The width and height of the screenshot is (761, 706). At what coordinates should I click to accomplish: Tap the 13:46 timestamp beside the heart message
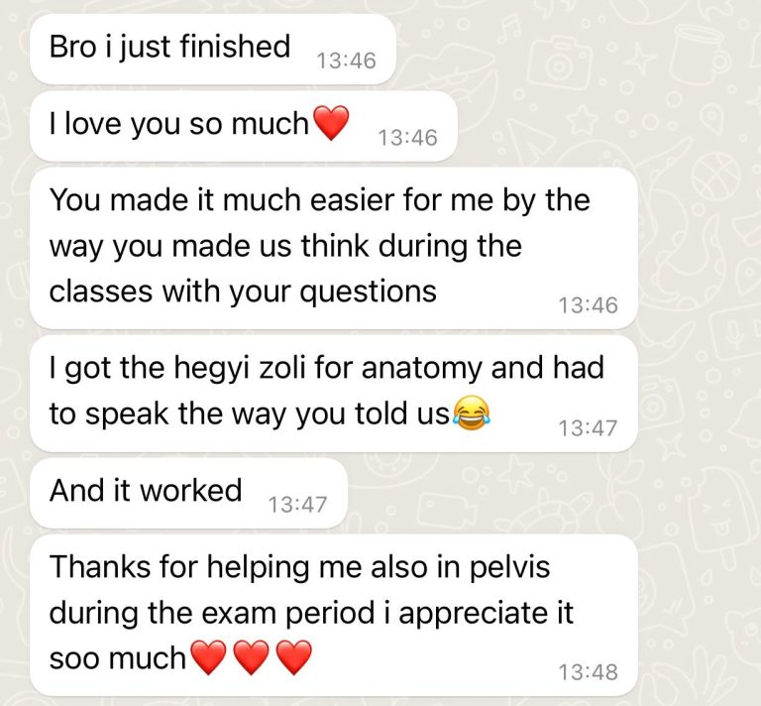coord(407,138)
